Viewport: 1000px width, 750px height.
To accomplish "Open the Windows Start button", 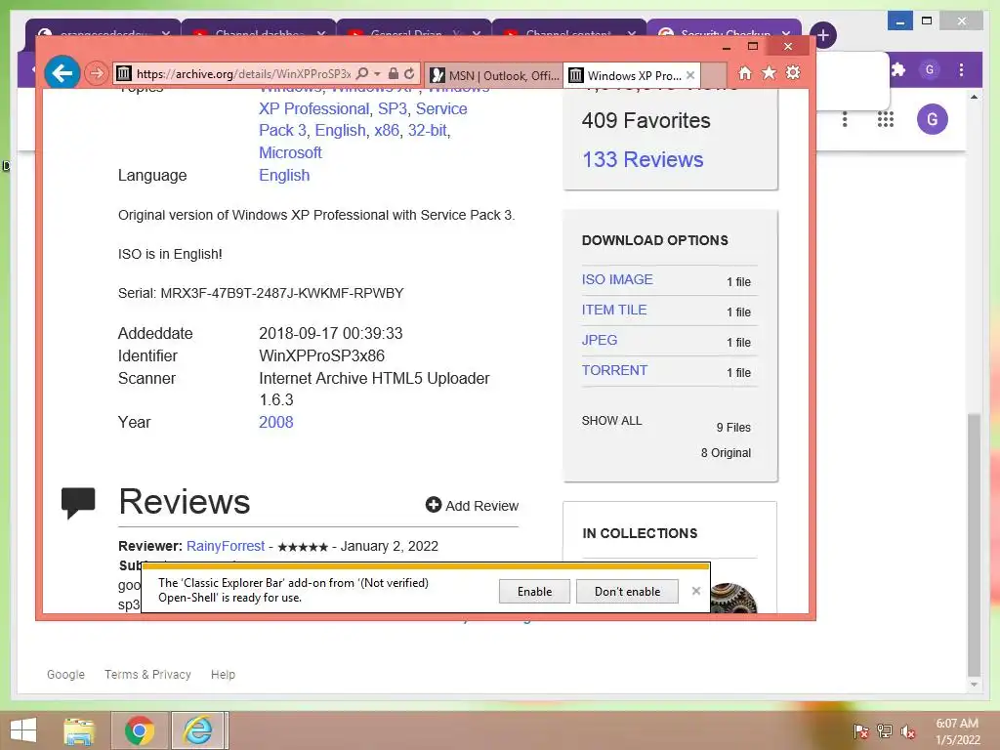I will [x=23, y=730].
